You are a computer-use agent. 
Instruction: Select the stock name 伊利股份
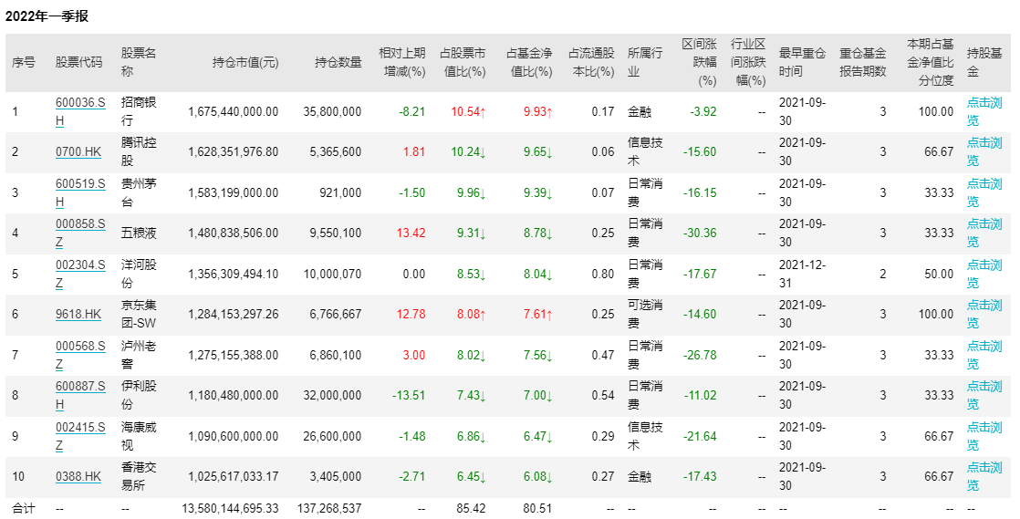(139, 396)
